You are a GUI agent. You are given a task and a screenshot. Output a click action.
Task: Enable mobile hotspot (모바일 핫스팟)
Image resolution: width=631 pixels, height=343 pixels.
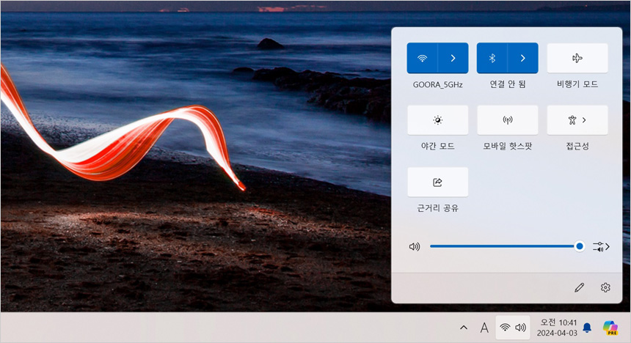click(507, 120)
